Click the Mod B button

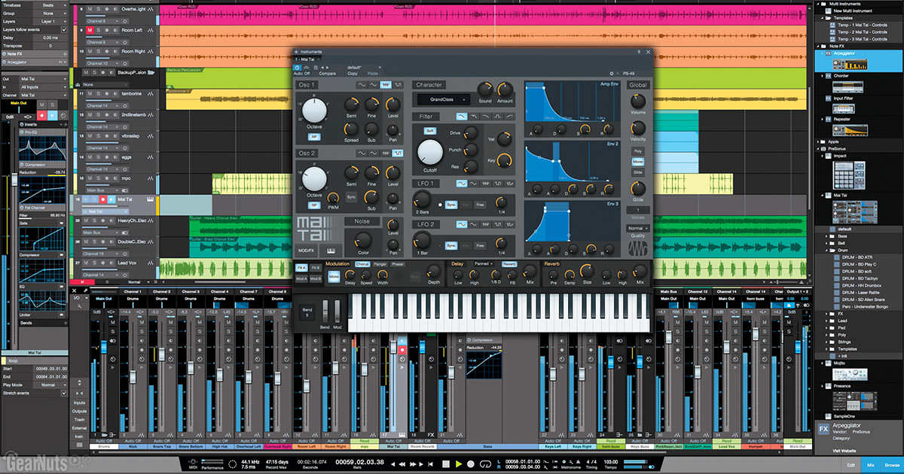(316, 278)
